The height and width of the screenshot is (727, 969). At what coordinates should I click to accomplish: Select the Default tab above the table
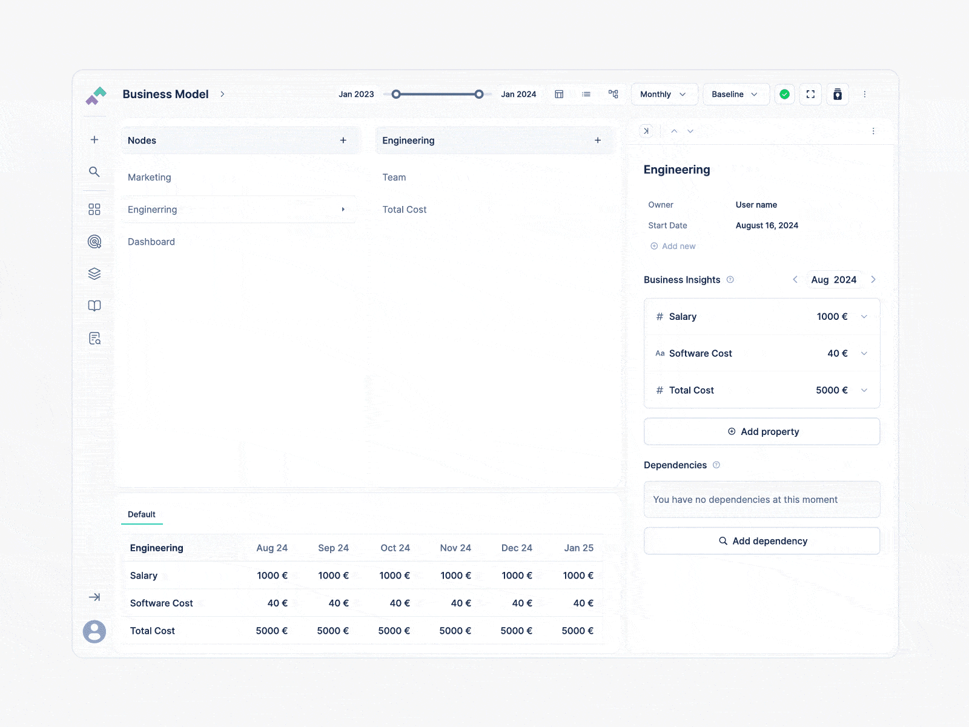(x=142, y=514)
